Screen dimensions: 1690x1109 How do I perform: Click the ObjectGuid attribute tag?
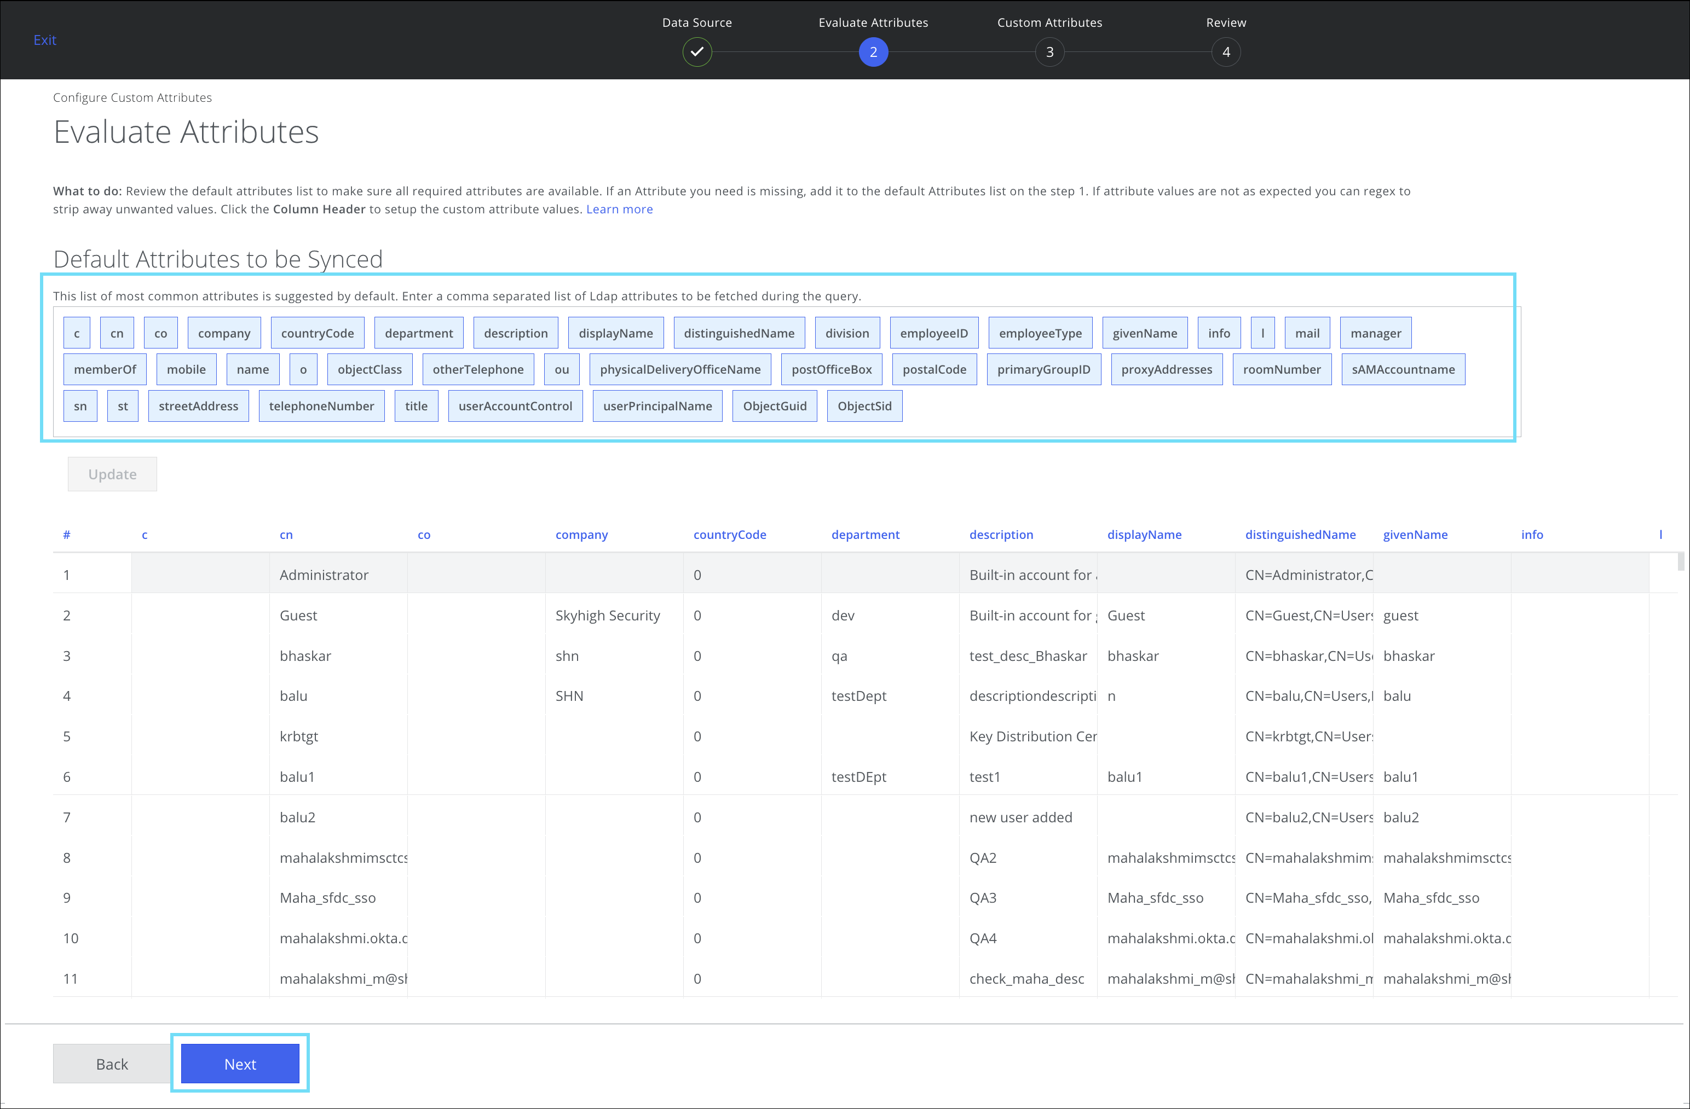point(774,406)
